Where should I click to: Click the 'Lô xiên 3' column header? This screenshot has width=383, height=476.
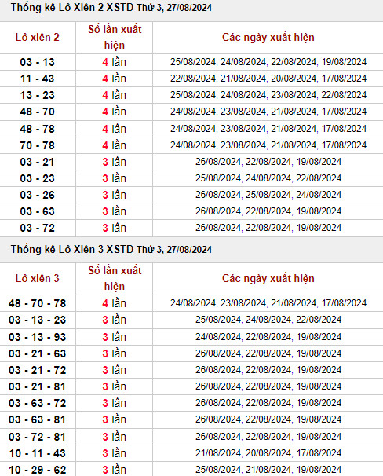38,278
